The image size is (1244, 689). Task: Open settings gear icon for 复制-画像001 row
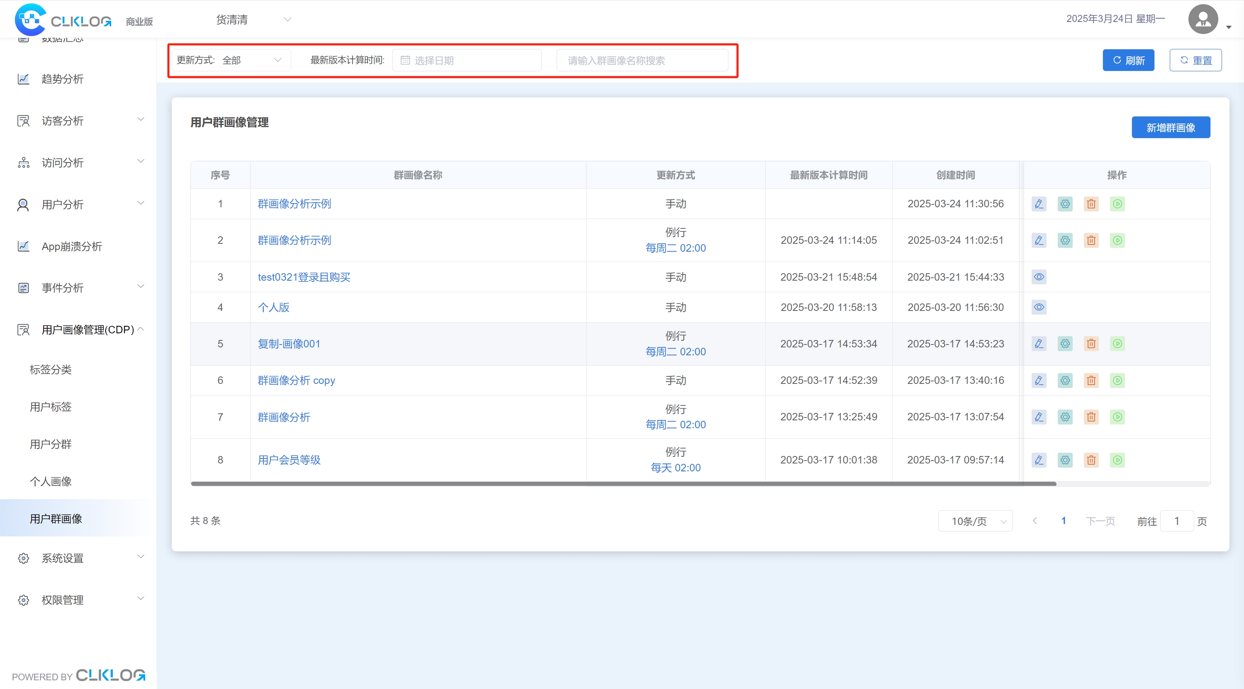(x=1065, y=344)
